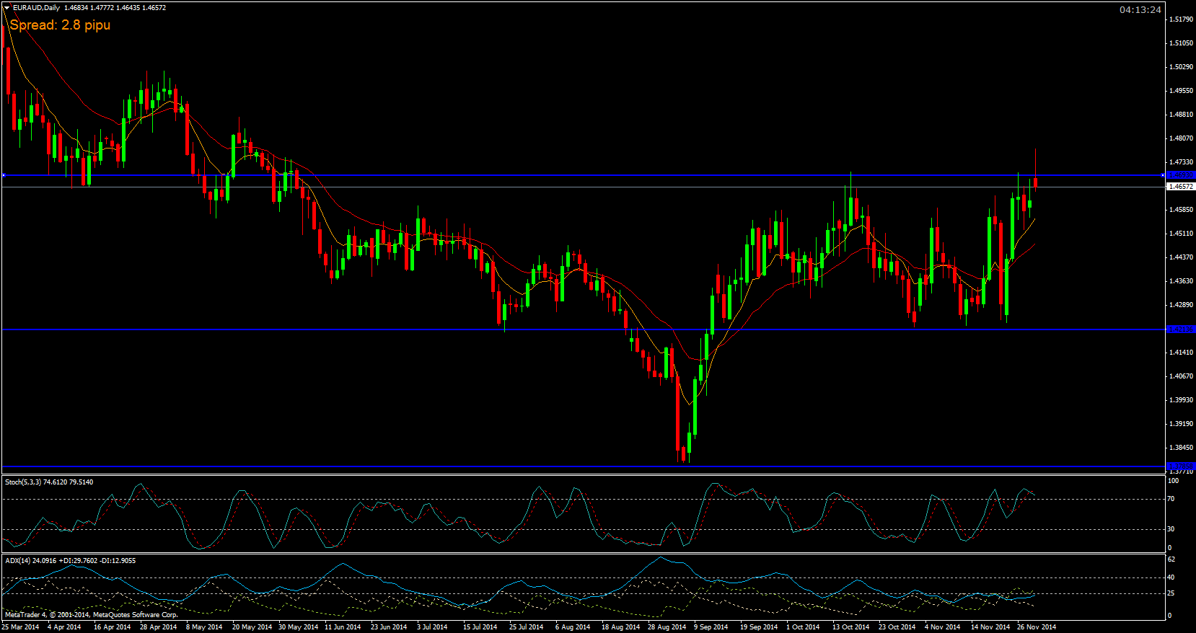
Task: Click the 23 Oct 2014 date label
Action: (x=897, y=627)
